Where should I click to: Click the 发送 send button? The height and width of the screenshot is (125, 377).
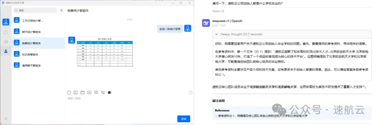(184, 119)
